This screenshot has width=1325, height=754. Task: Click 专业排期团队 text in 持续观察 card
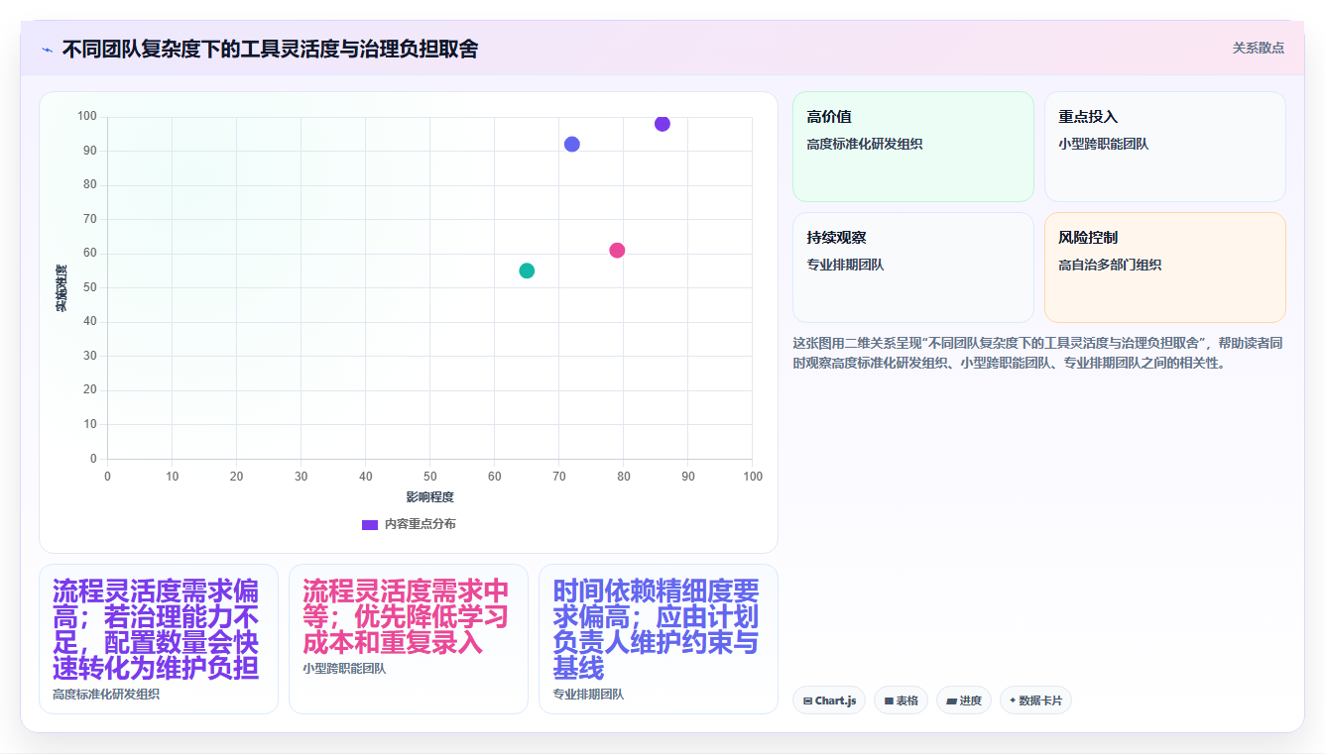coord(845,265)
